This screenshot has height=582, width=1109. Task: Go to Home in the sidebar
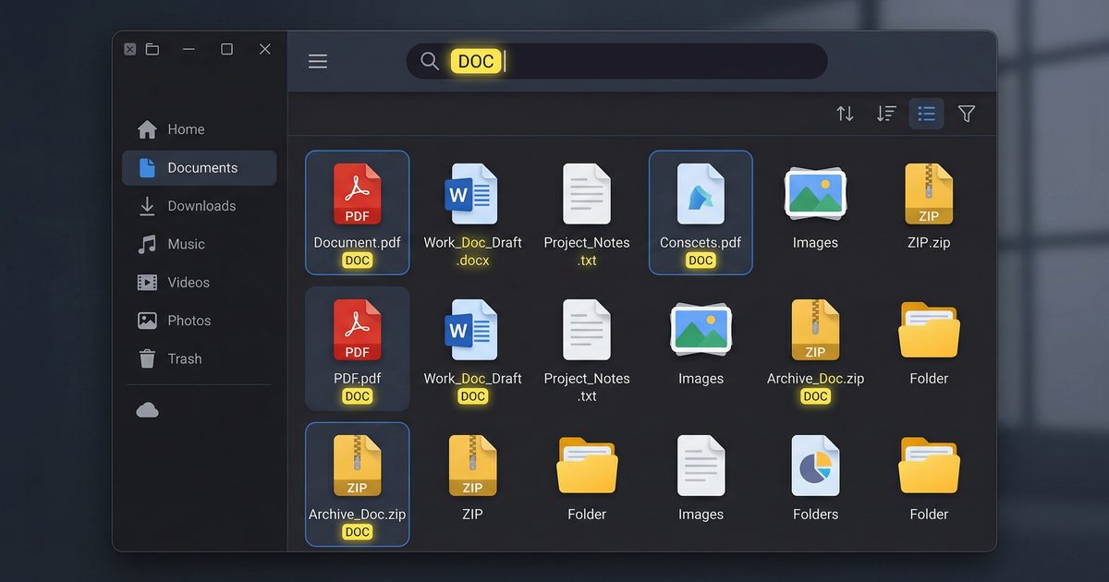tap(199, 129)
